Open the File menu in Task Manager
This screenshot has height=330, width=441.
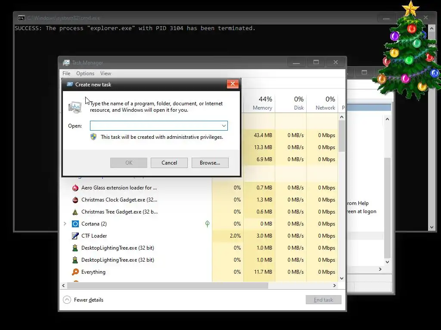click(x=66, y=73)
